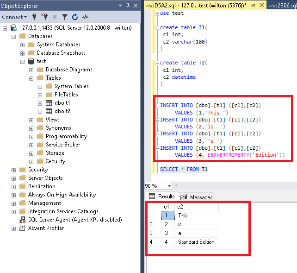Image resolution: width=297 pixels, height=273 pixels.
Task: Collapse the 127.0.0.1,1433 server node
Action: point(5,28)
